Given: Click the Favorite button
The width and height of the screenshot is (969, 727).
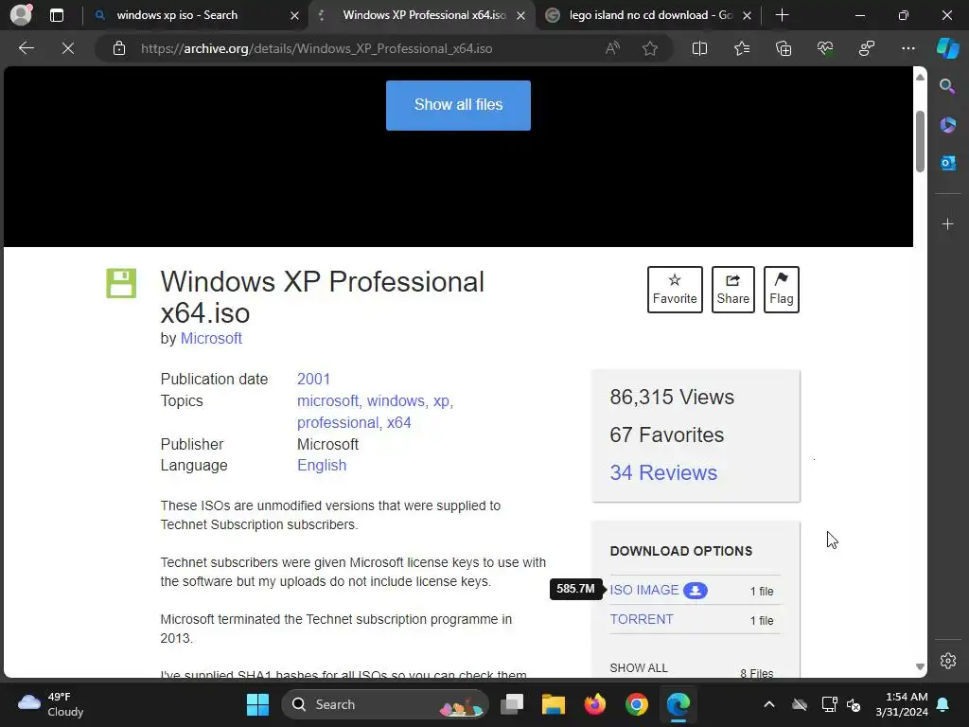Looking at the screenshot, I should coord(675,290).
